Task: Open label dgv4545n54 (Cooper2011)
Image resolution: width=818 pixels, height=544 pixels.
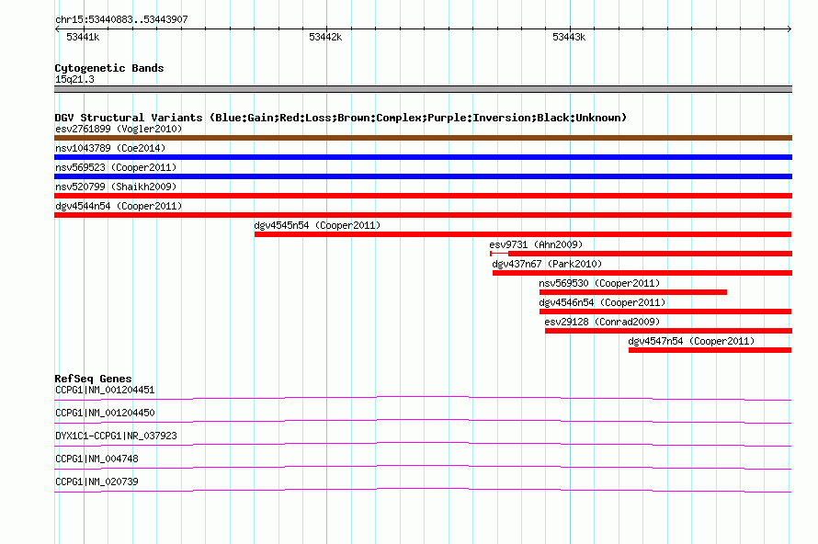Action: (317, 225)
